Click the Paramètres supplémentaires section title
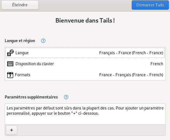The image size is (170, 140). [x=31, y=97]
